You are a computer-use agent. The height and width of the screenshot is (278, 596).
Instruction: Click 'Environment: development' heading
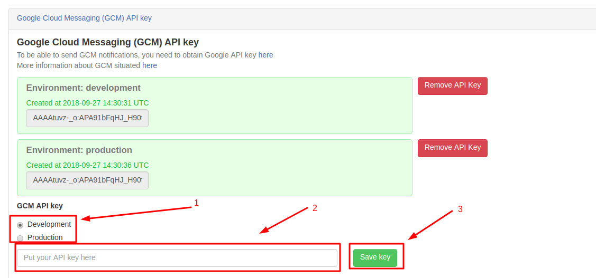pyautogui.click(x=83, y=88)
